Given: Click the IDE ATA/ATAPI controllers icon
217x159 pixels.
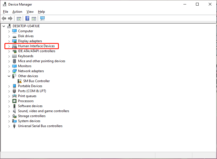Looking at the screenshot, I should click(14, 51).
